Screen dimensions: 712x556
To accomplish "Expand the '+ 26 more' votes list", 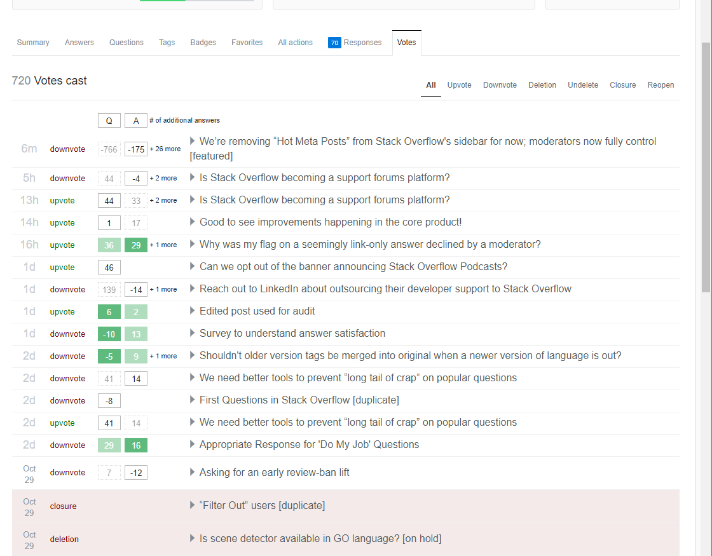I will click(165, 148).
